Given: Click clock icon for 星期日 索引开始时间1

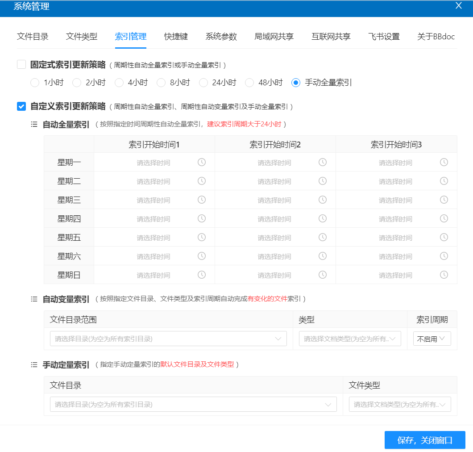Looking at the screenshot, I should pos(202,275).
